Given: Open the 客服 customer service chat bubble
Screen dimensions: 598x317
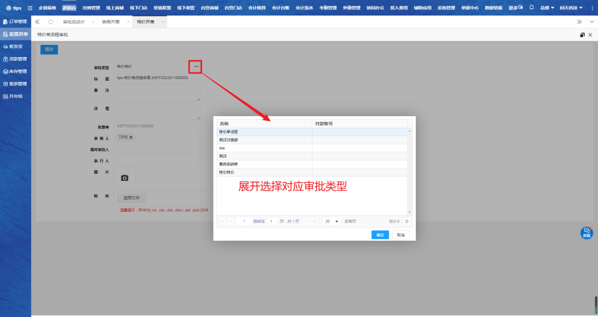Looking at the screenshot, I should point(586,233).
